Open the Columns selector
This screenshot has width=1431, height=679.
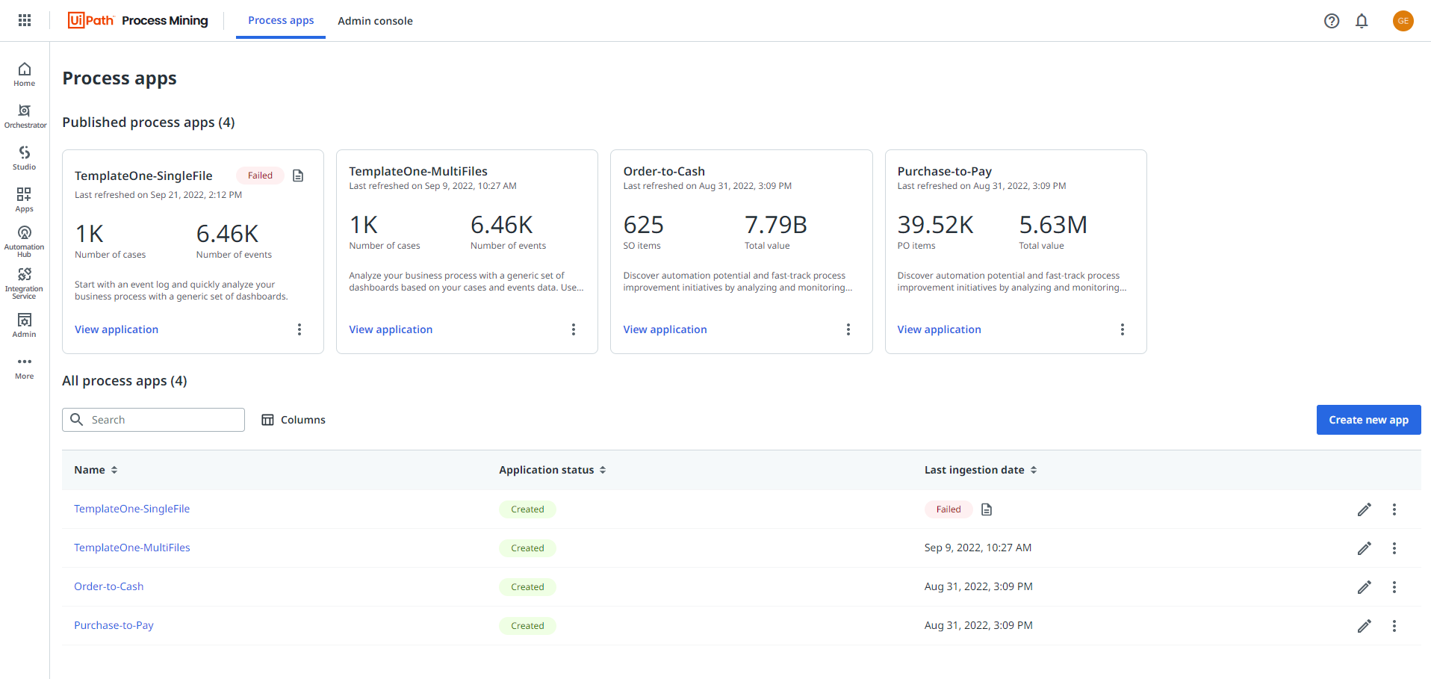point(294,419)
